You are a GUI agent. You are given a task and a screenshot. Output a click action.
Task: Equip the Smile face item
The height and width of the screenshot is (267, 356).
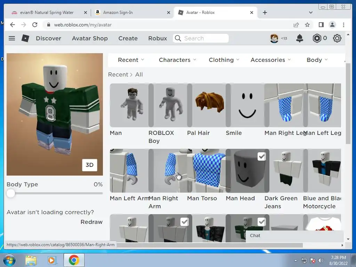[x=247, y=105]
